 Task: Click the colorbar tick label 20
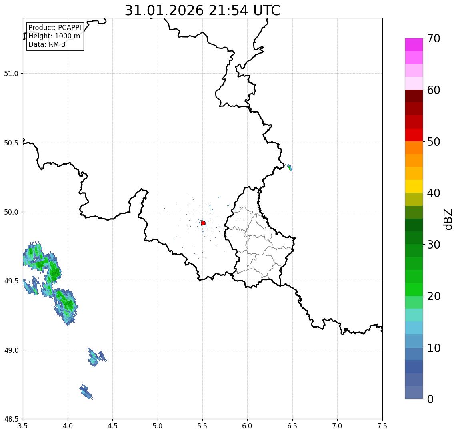[434, 296]
